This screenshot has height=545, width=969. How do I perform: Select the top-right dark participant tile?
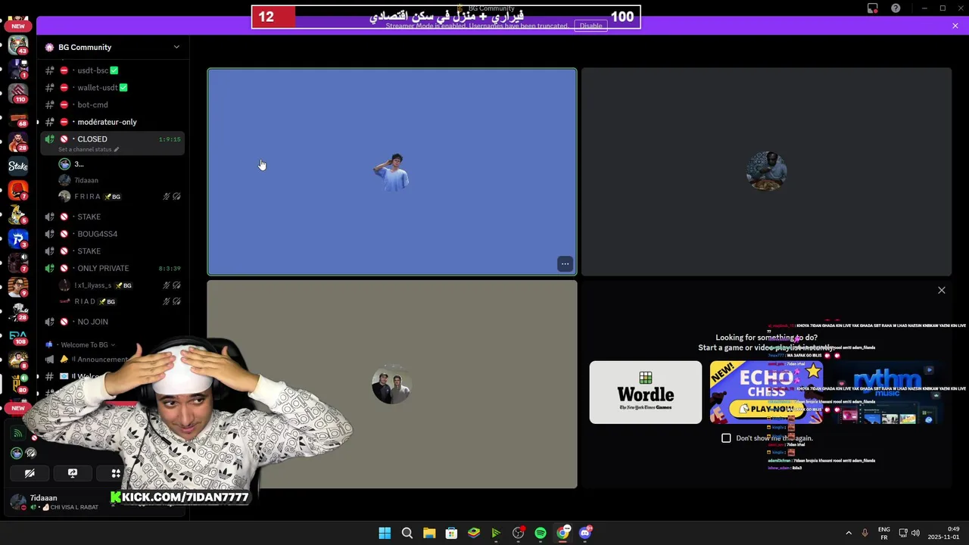click(x=766, y=172)
